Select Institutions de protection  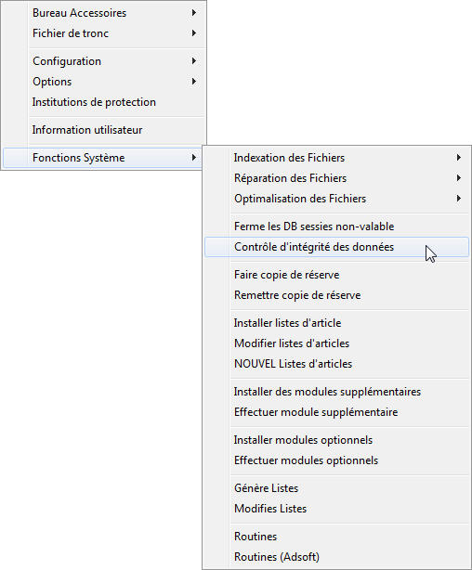(x=104, y=102)
